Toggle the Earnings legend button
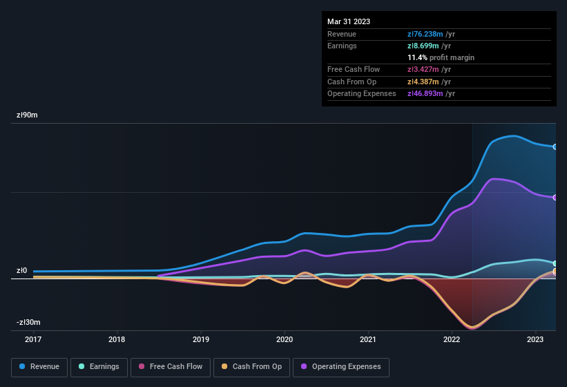 coord(99,367)
